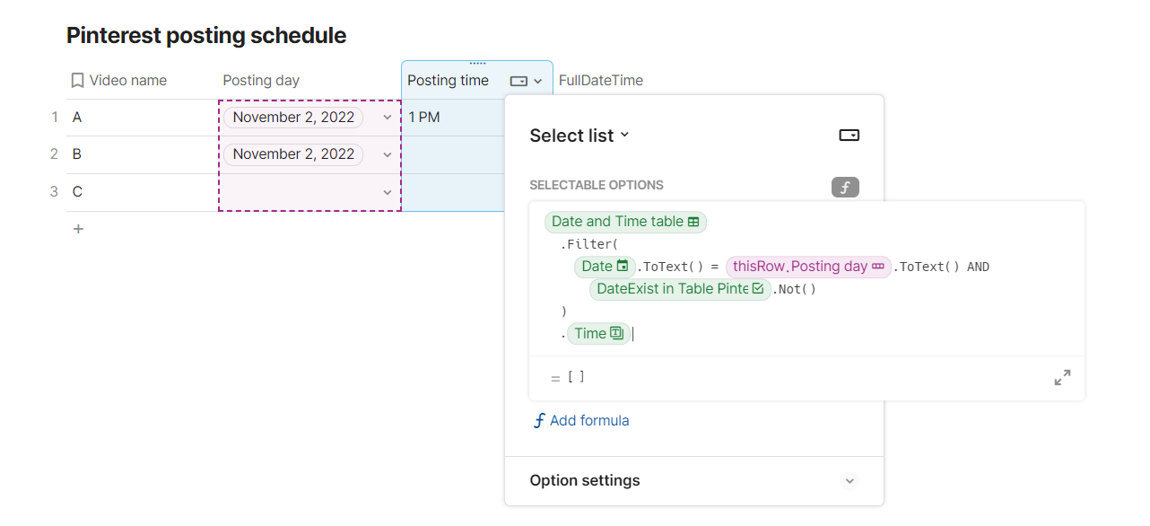Click the Date and Time table chip
1150x526 pixels.
(625, 222)
